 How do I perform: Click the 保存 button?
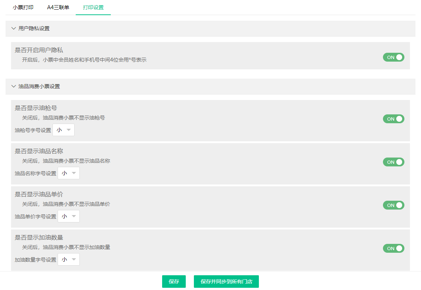pyautogui.click(x=174, y=281)
